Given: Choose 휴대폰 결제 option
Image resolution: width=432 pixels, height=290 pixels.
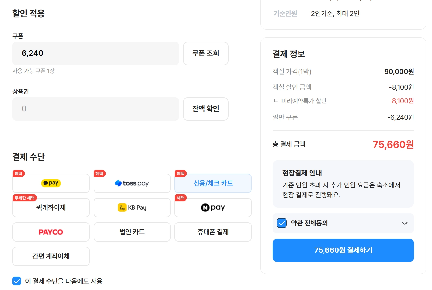Looking at the screenshot, I should (213, 232).
